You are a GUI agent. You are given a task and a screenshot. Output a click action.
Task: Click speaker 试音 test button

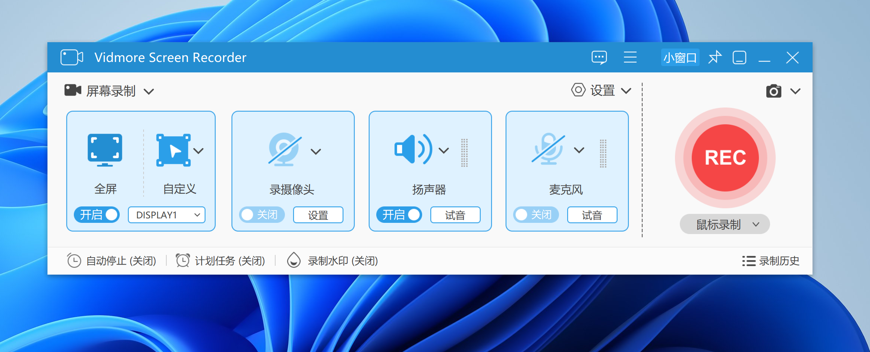point(455,215)
